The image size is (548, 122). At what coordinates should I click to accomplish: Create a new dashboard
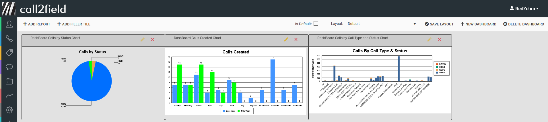[478, 24]
